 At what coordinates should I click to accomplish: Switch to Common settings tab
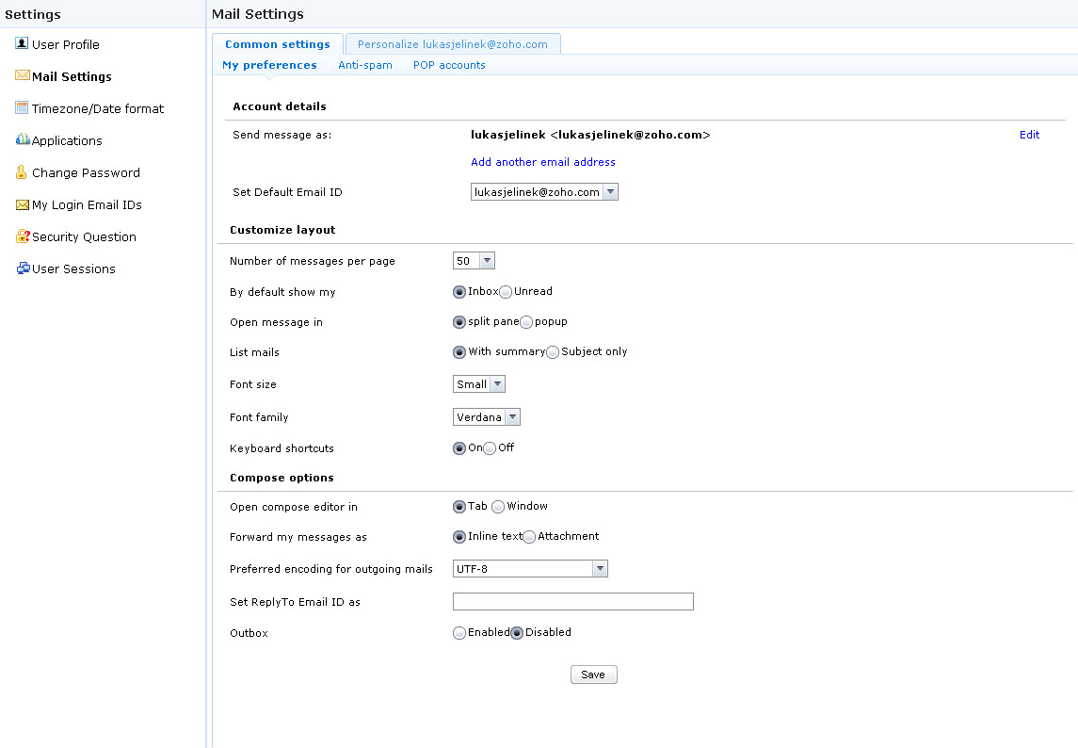click(x=278, y=44)
